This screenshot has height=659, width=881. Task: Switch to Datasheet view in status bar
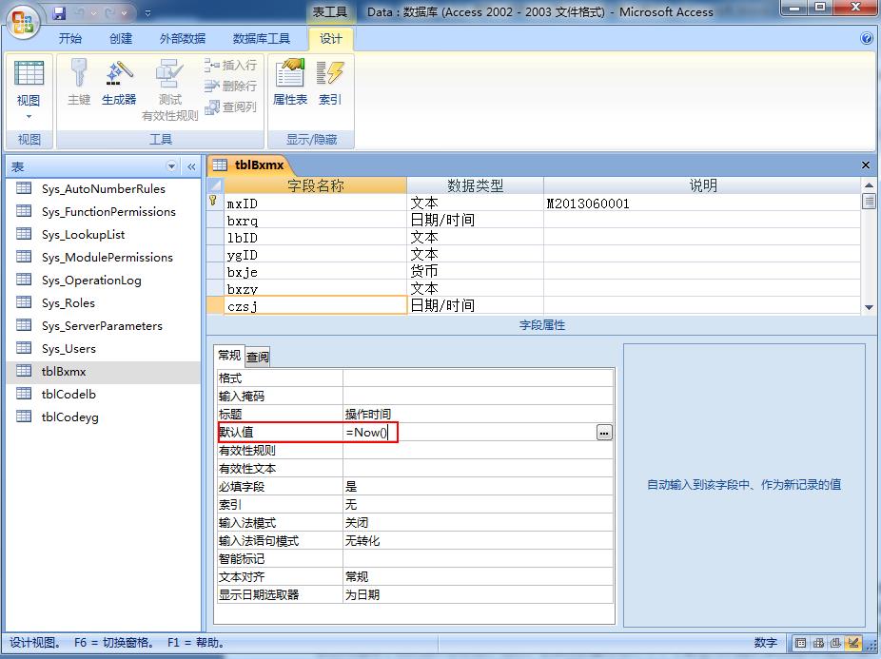[x=801, y=643]
